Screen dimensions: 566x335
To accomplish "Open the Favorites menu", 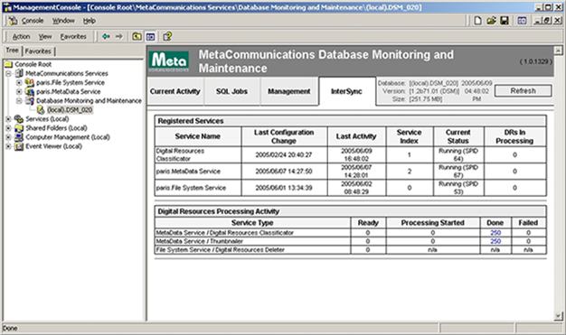I will coord(73,36).
